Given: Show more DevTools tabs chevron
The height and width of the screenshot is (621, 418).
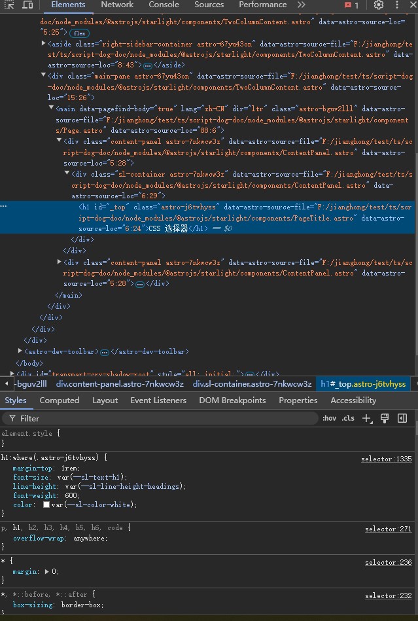Looking at the screenshot, I should point(301,5).
